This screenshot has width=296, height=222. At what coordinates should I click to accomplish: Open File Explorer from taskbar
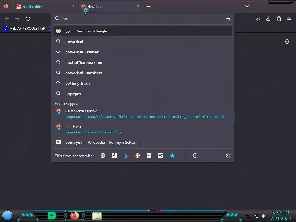coord(97,216)
